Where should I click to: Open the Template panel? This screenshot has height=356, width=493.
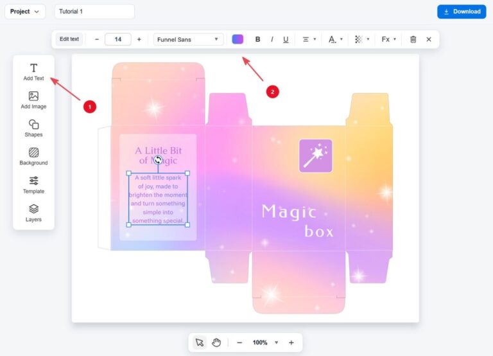[x=33, y=185]
